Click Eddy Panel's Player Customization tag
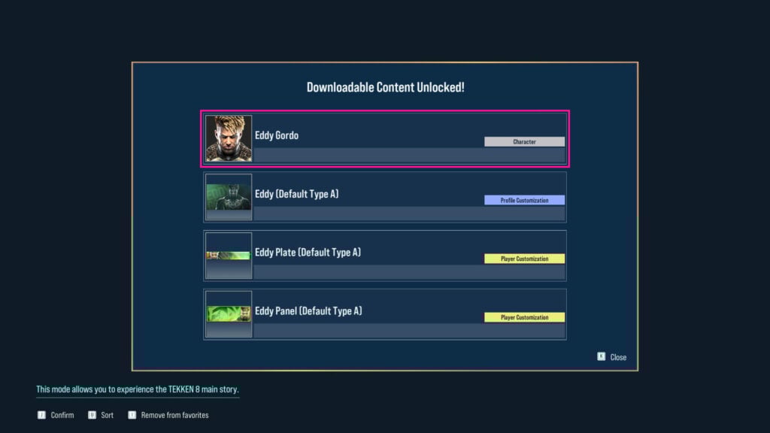The height and width of the screenshot is (433, 770). [x=524, y=317]
